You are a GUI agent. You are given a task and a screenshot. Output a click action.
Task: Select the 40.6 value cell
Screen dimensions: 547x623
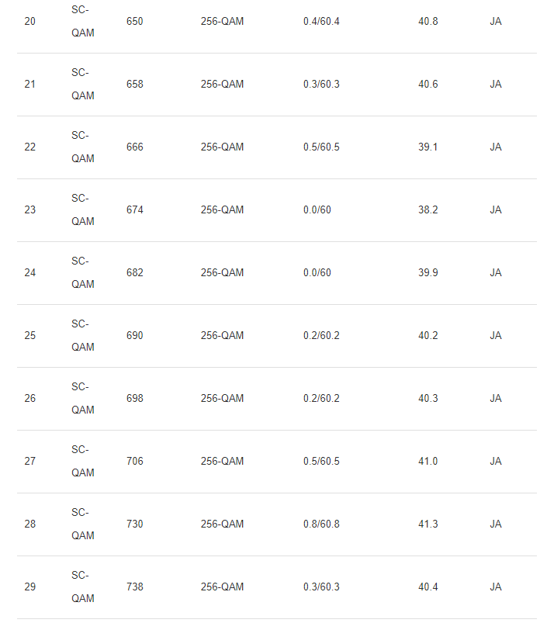(x=428, y=84)
